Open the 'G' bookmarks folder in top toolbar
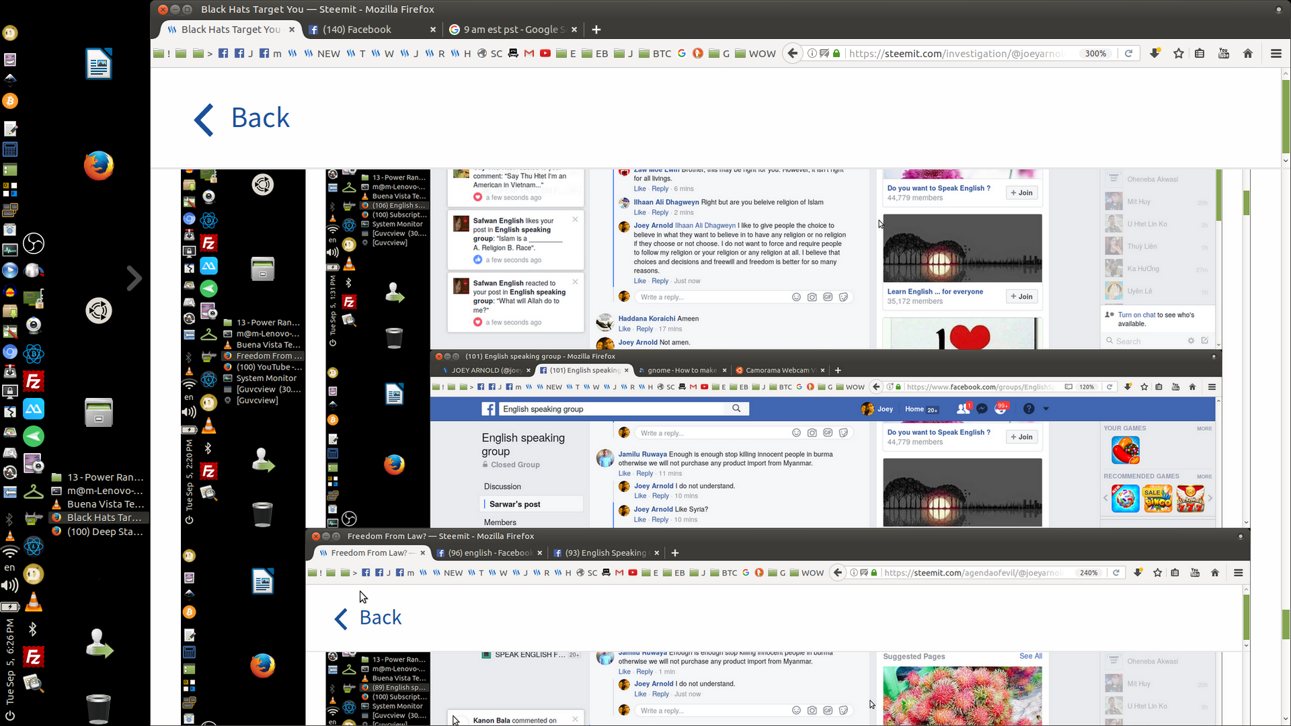The width and height of the screenshot is (1291, 726). 719,53
